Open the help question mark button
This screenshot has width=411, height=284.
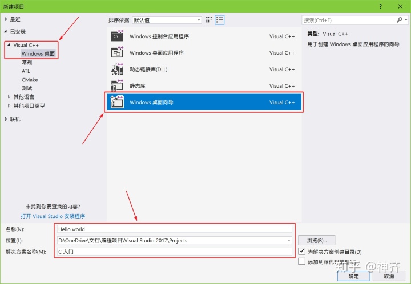[x=380, y=6]
